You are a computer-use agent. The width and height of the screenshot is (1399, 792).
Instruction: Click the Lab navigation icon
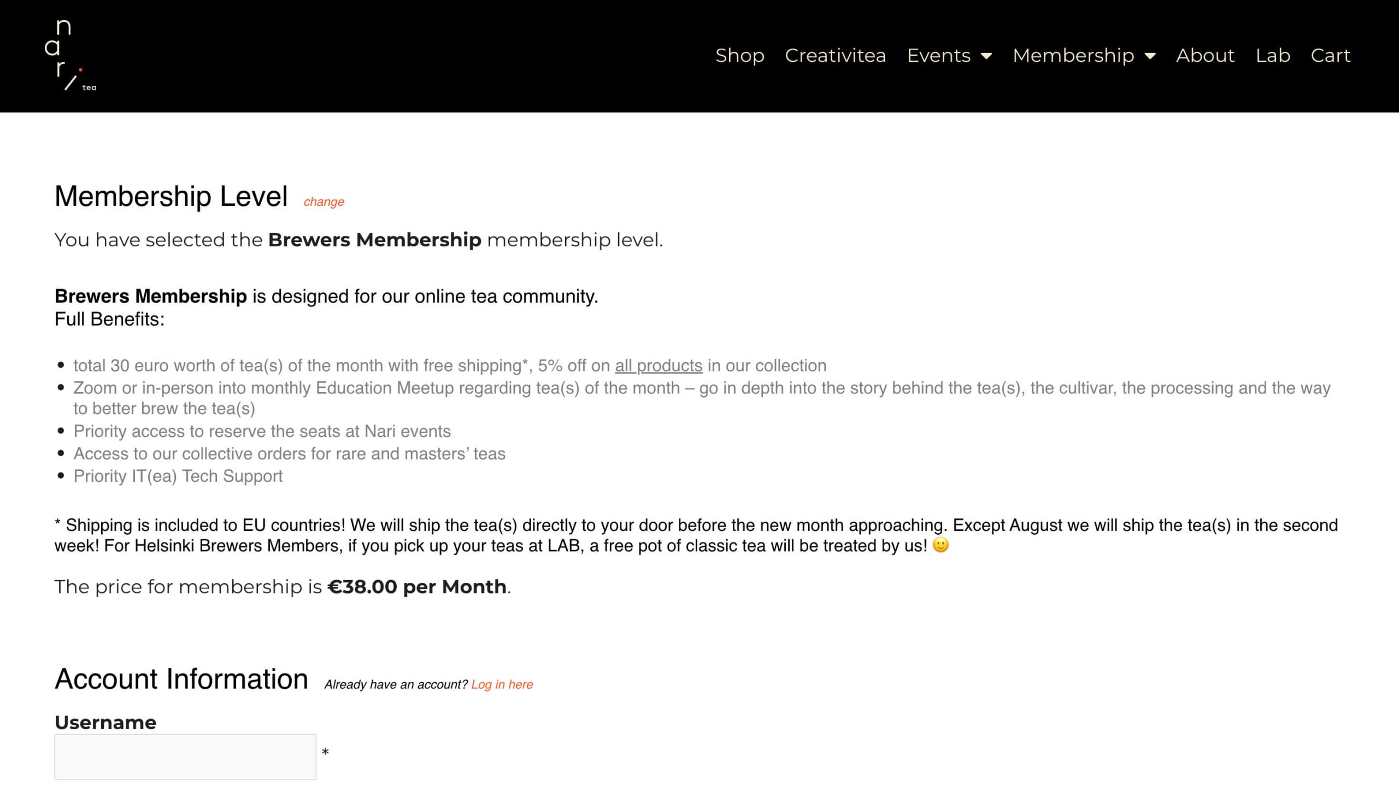(x=1272, y=55)
